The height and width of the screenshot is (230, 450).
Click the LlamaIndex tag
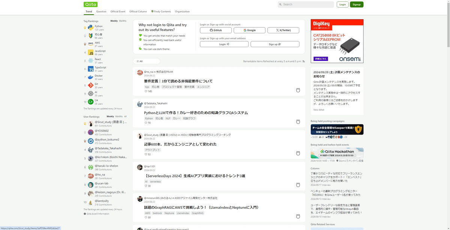183,213
